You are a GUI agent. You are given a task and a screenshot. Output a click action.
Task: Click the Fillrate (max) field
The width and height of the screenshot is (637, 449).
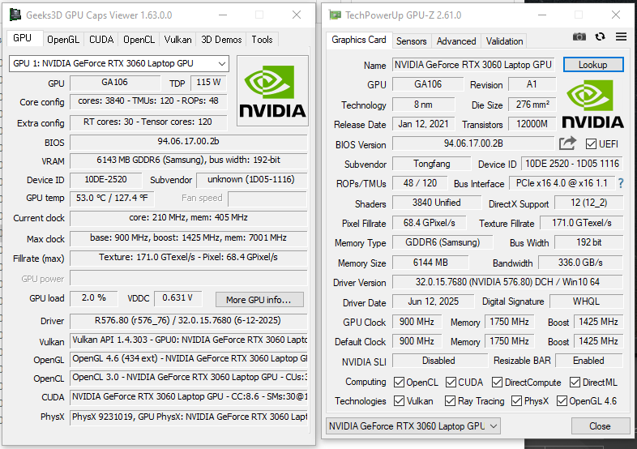pos(189,258)
